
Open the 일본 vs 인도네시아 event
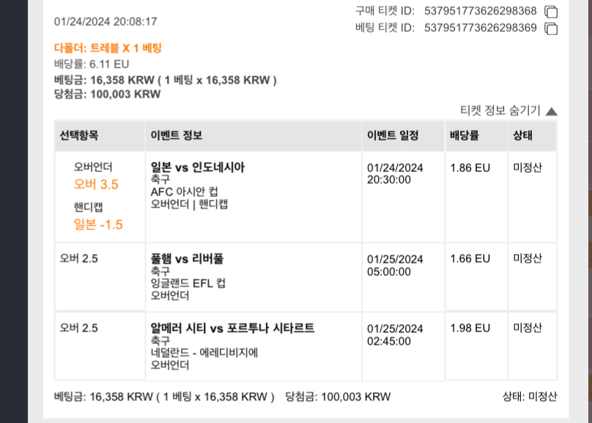click(198, 167)
